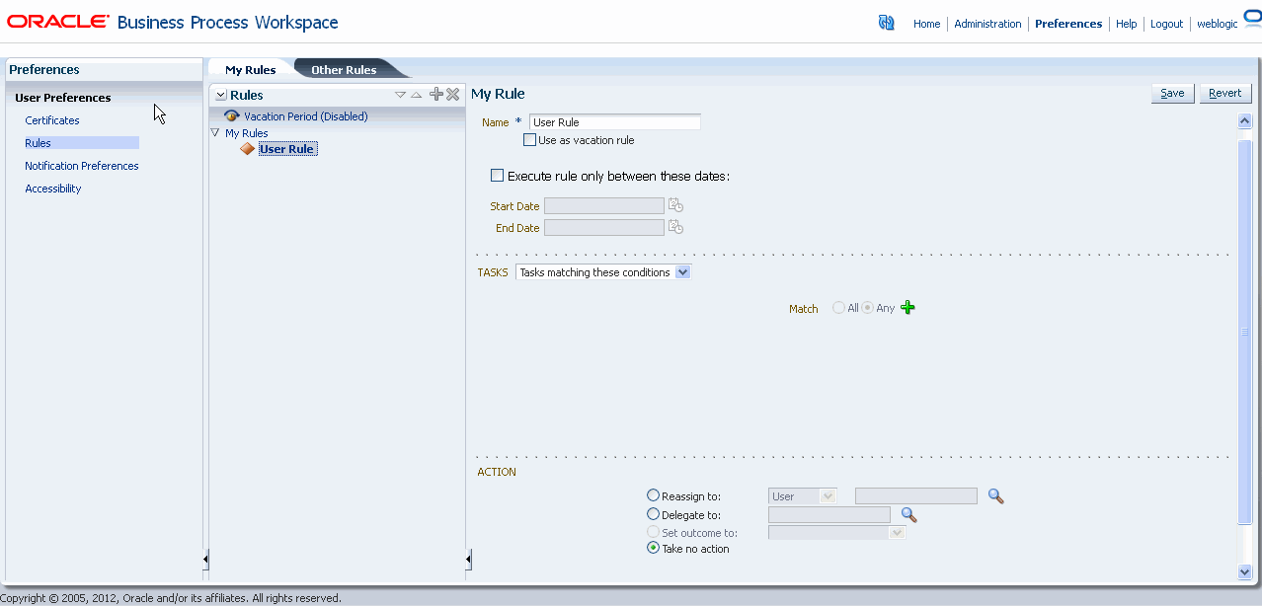Click the ACTION label
Image resolution: width=1262 pixels, height=606 pixels.
pyautogui.click(x=497, y=472)
